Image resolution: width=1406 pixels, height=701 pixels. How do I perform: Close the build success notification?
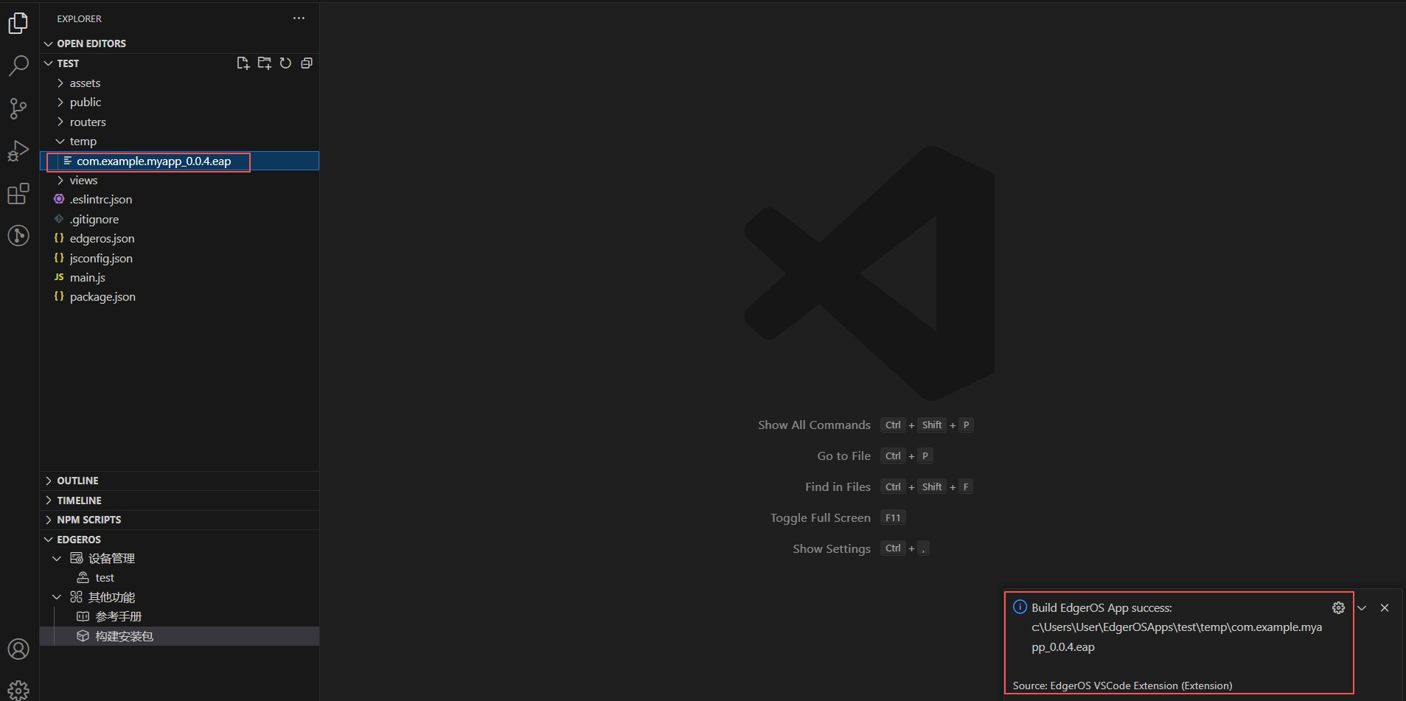pos(1384,608)
